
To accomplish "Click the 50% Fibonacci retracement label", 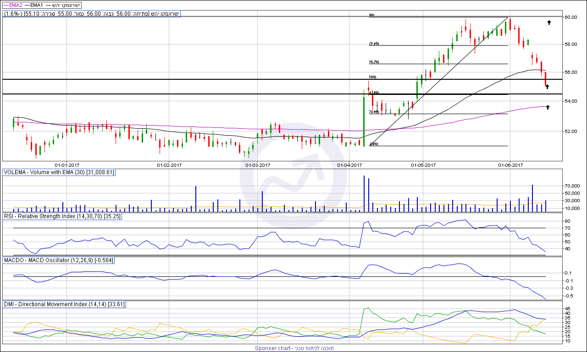I will coord(372,77).
